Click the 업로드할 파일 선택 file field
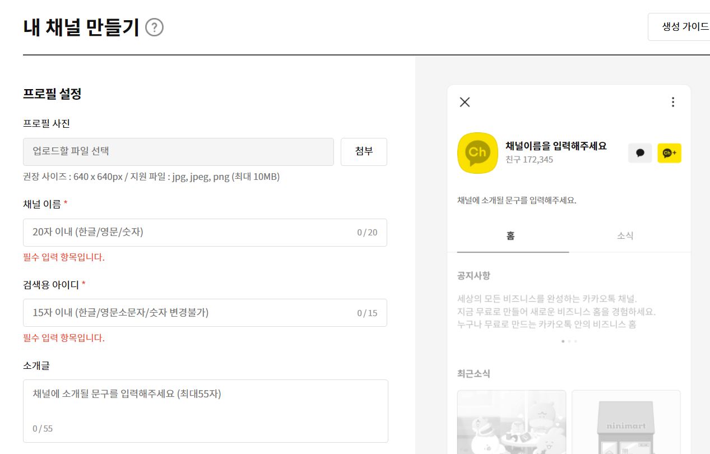 178,152
